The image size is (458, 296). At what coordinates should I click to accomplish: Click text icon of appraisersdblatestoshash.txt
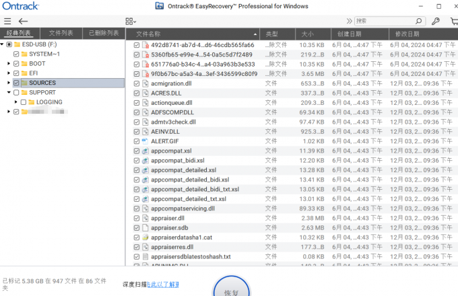click(x=145, y=256)
